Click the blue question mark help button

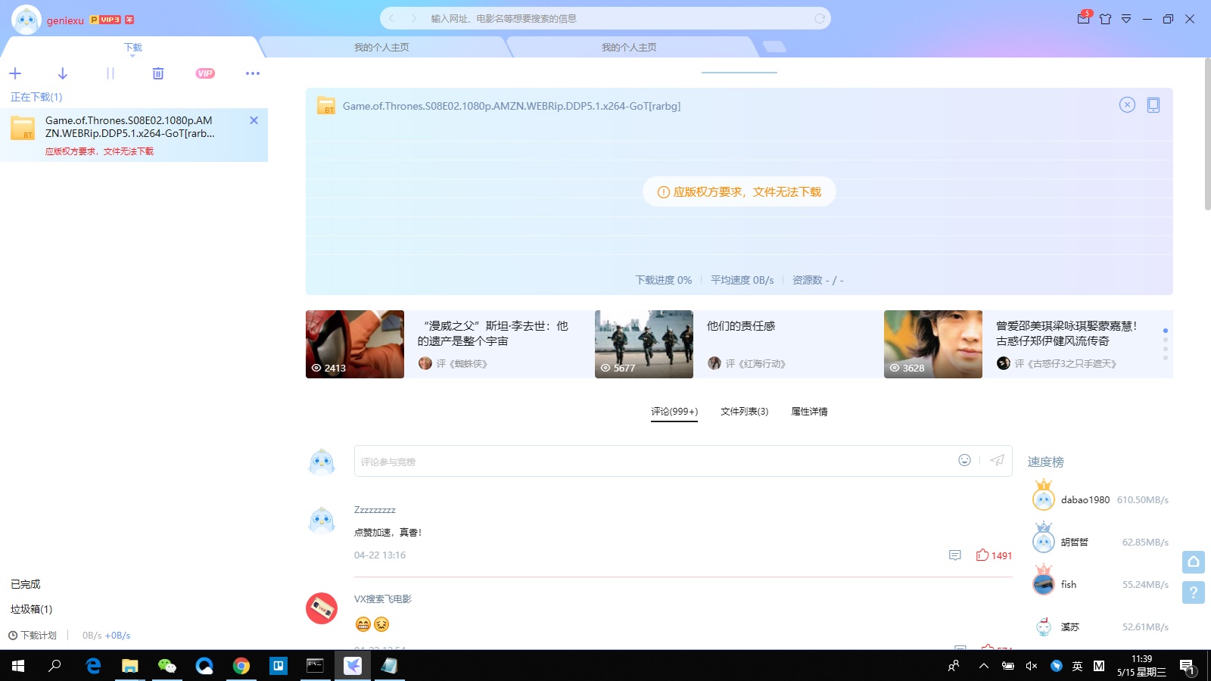pyautogui.click(x=1194, y=592)
